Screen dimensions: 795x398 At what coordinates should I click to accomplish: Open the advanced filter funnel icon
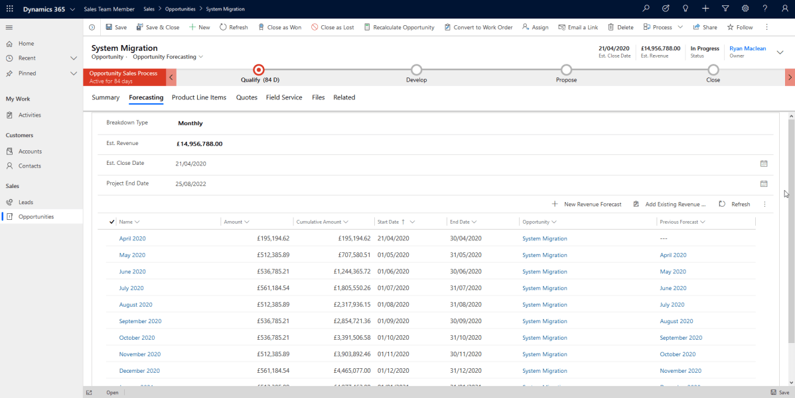click(725, 9)
